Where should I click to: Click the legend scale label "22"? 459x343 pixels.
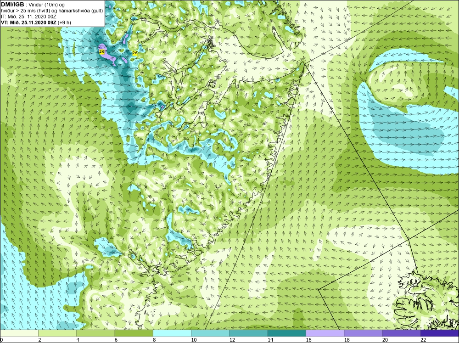423,340
